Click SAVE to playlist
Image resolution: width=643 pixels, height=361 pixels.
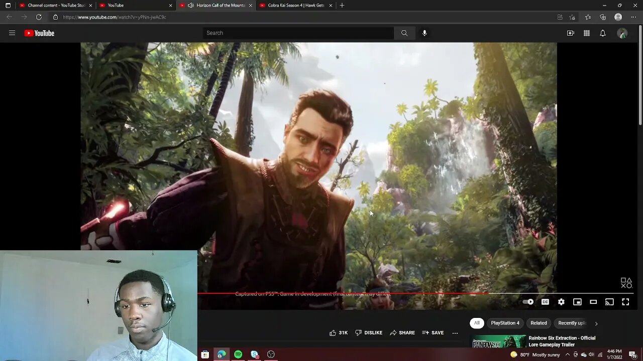433,333
